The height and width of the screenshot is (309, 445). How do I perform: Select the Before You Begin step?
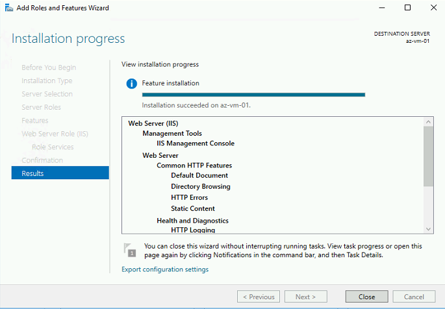coord(49,68)
